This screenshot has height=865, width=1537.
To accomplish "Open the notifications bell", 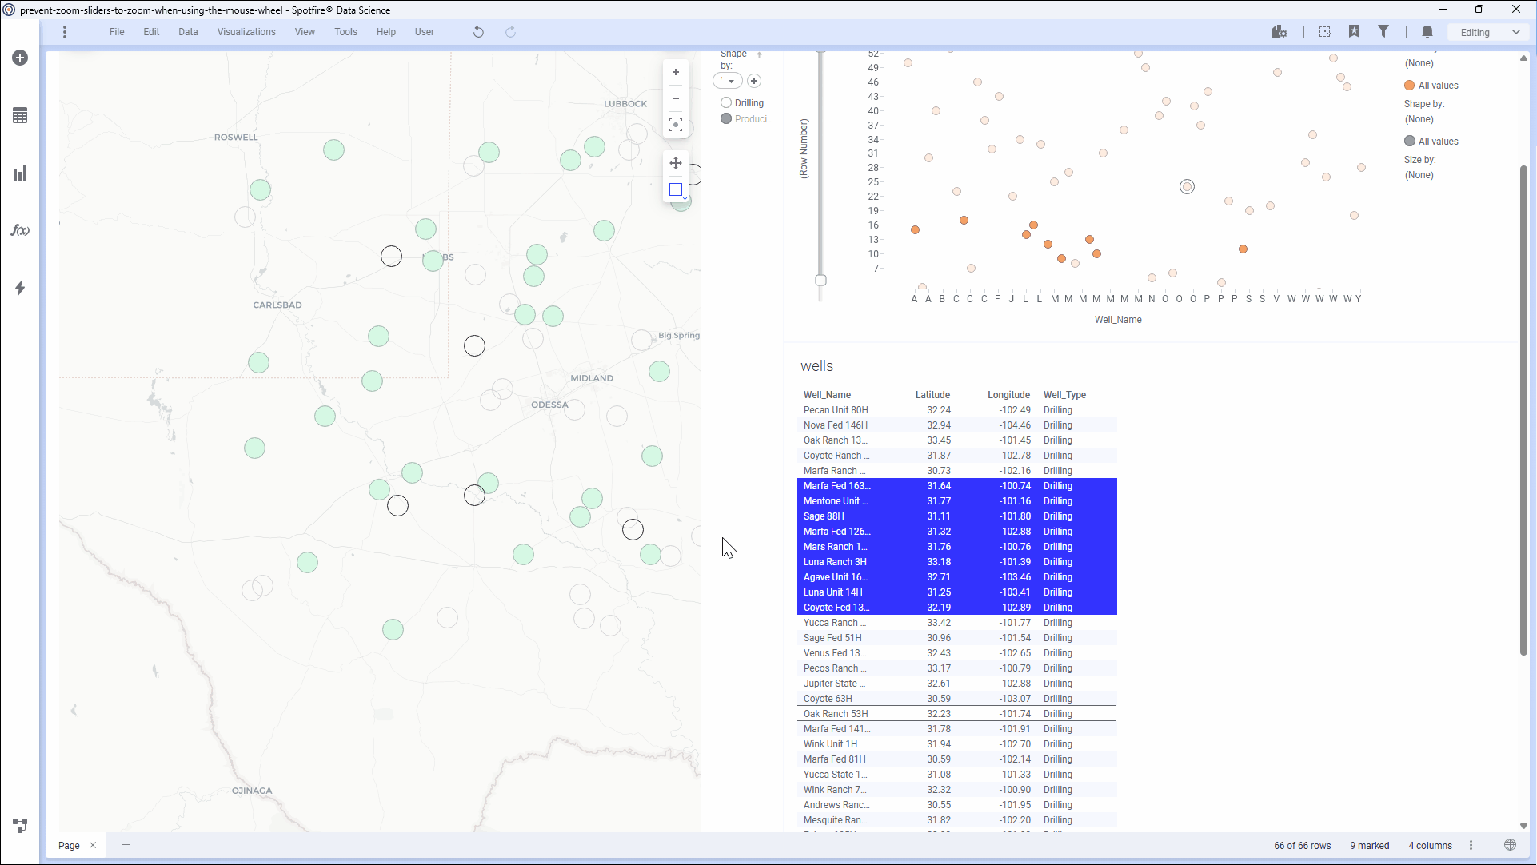I will coord(1427,32).
